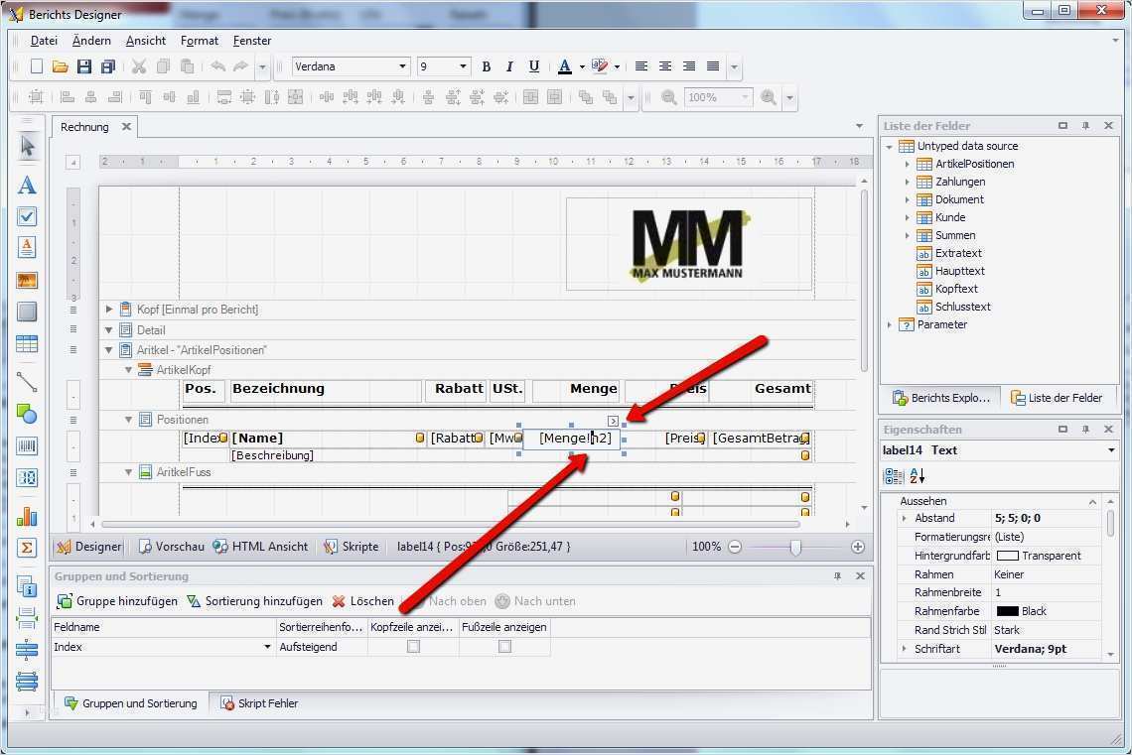Screen dimensions: 1132x755
Task: Expand the ArtikelPositionen tree node
Action: (908, 165)
